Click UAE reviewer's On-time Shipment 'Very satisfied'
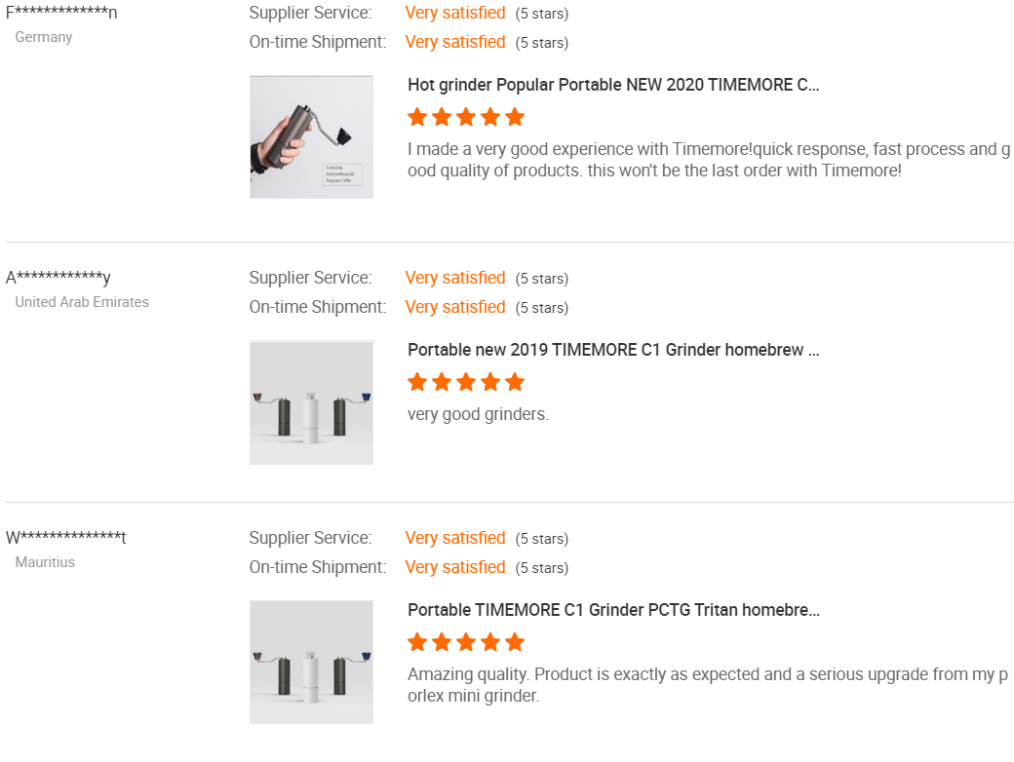The height and width of the screenshot is (762, 1014). pyautogui.click(x=455, y=307)
